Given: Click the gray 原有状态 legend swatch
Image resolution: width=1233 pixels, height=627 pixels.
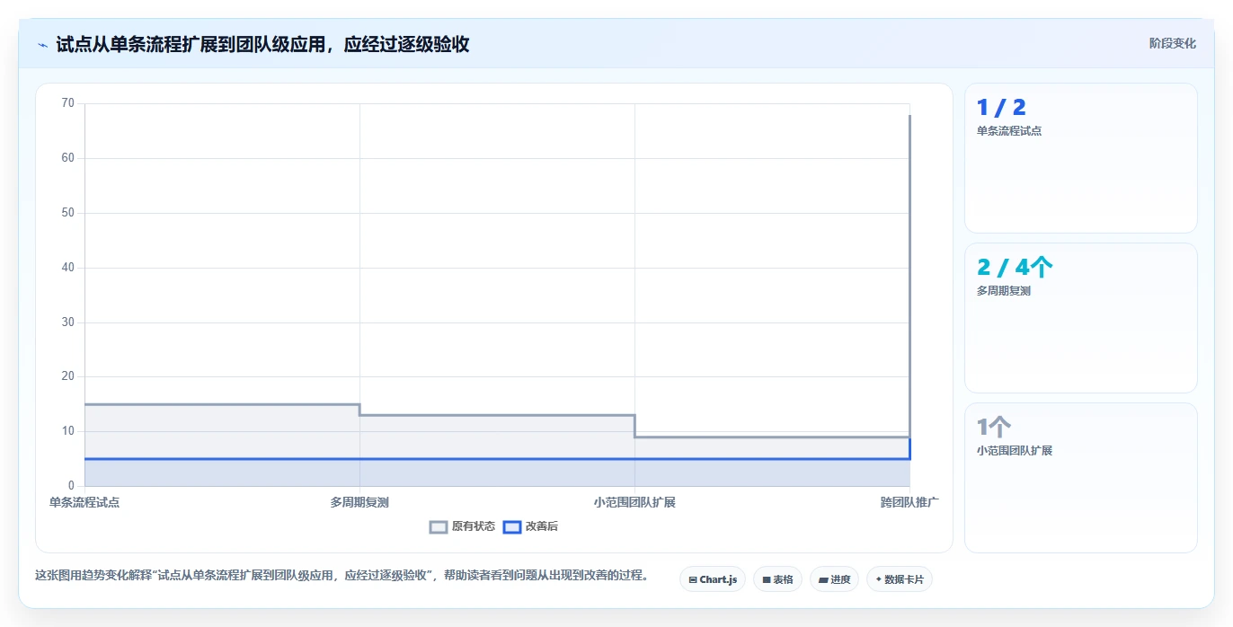Looking at the screenshot, I should [x=439, y=527].
